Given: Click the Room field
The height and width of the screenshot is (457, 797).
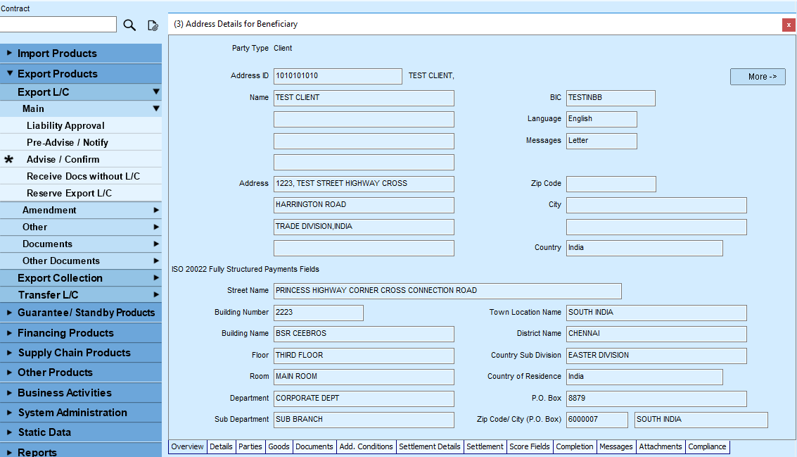Looking at the screenshot, I should click(x=364, y=377).
